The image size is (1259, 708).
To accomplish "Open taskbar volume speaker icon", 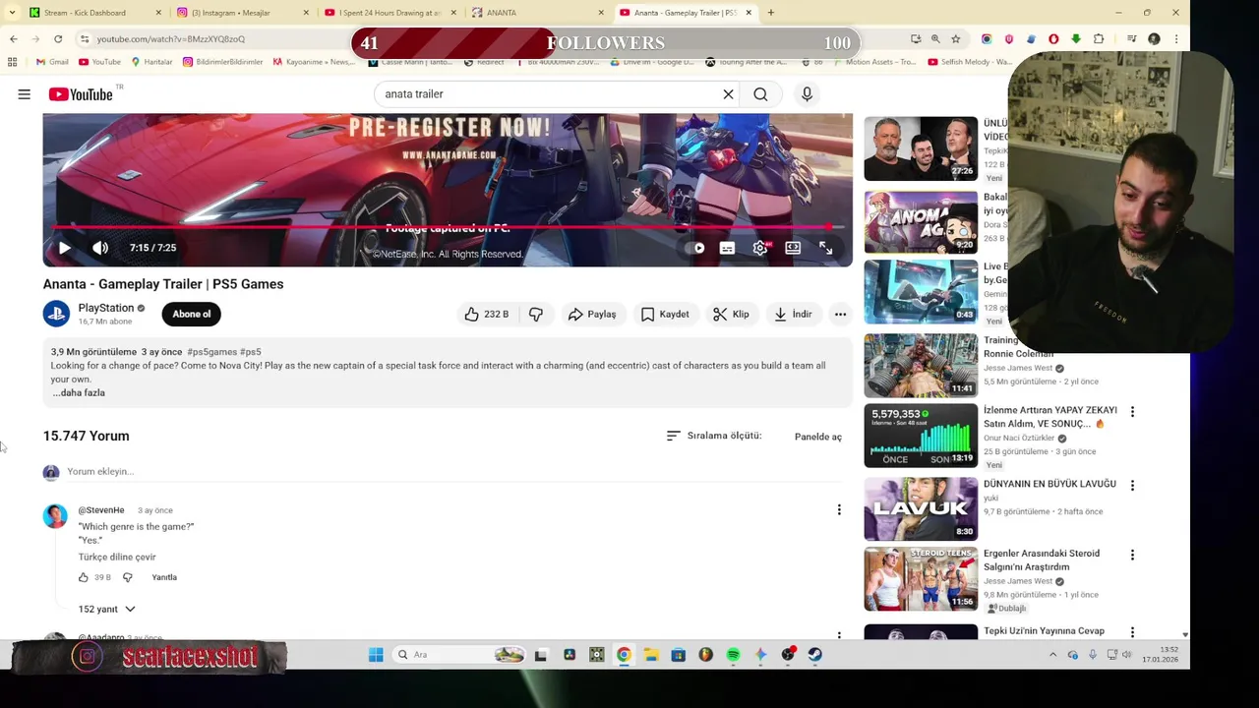I will click(x=1127, y=655).
